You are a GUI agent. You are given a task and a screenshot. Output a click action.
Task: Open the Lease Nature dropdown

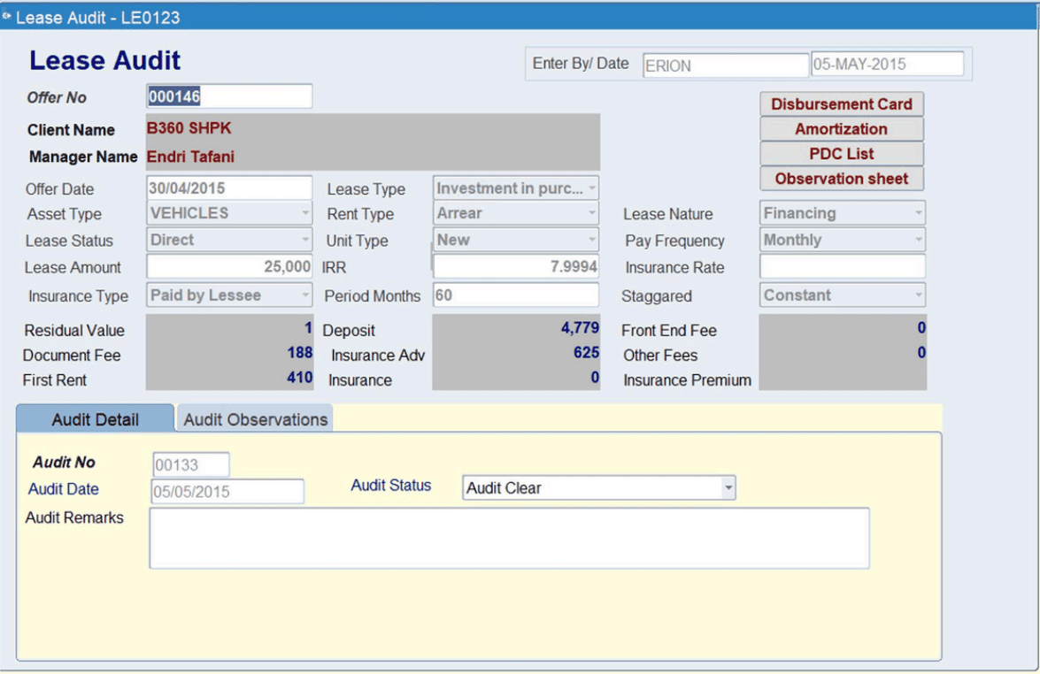918,213
